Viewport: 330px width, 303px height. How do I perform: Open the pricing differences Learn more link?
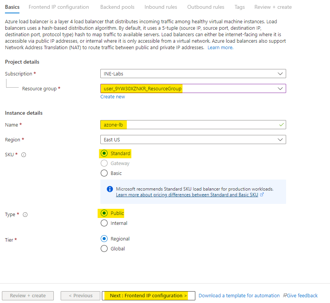coord(187,195)
